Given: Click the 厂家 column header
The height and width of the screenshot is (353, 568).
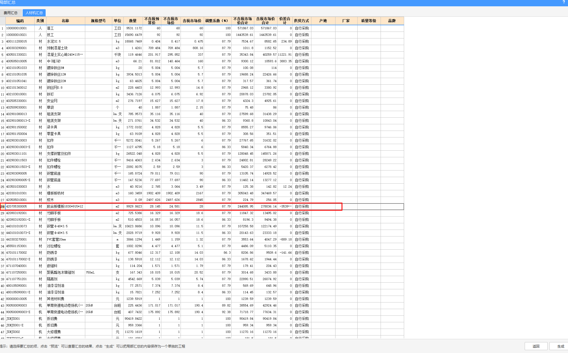Looking at the screenshot, I should [346, 21].
